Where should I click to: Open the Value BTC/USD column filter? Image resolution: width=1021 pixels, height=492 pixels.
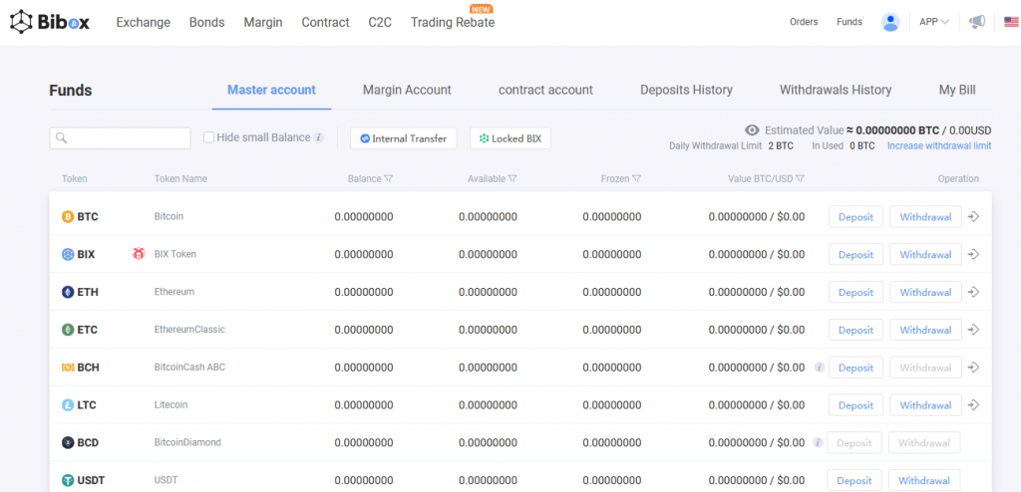(801, 179)
